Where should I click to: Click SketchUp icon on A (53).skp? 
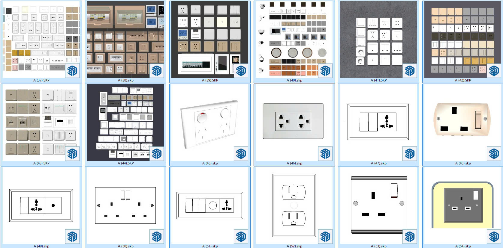[410, 237]
